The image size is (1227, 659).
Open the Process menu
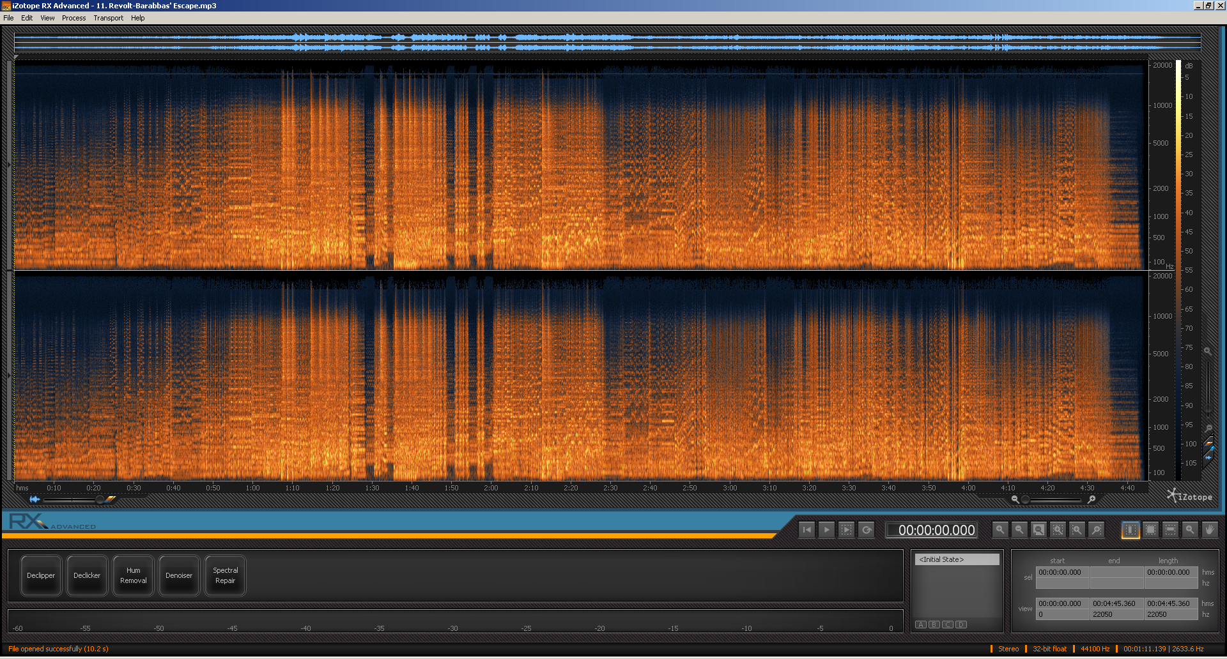point(73,18)
